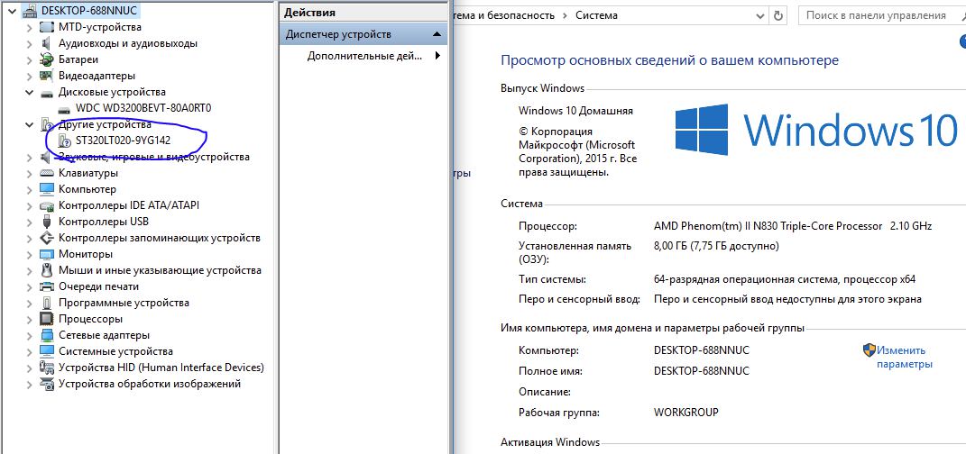Collapse the Диспетчер устройств actions section arrow

[x=437, y=34]
